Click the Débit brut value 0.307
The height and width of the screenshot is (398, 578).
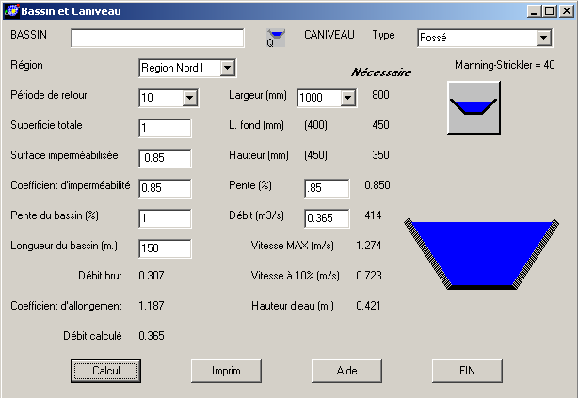[x=152, y=276]
